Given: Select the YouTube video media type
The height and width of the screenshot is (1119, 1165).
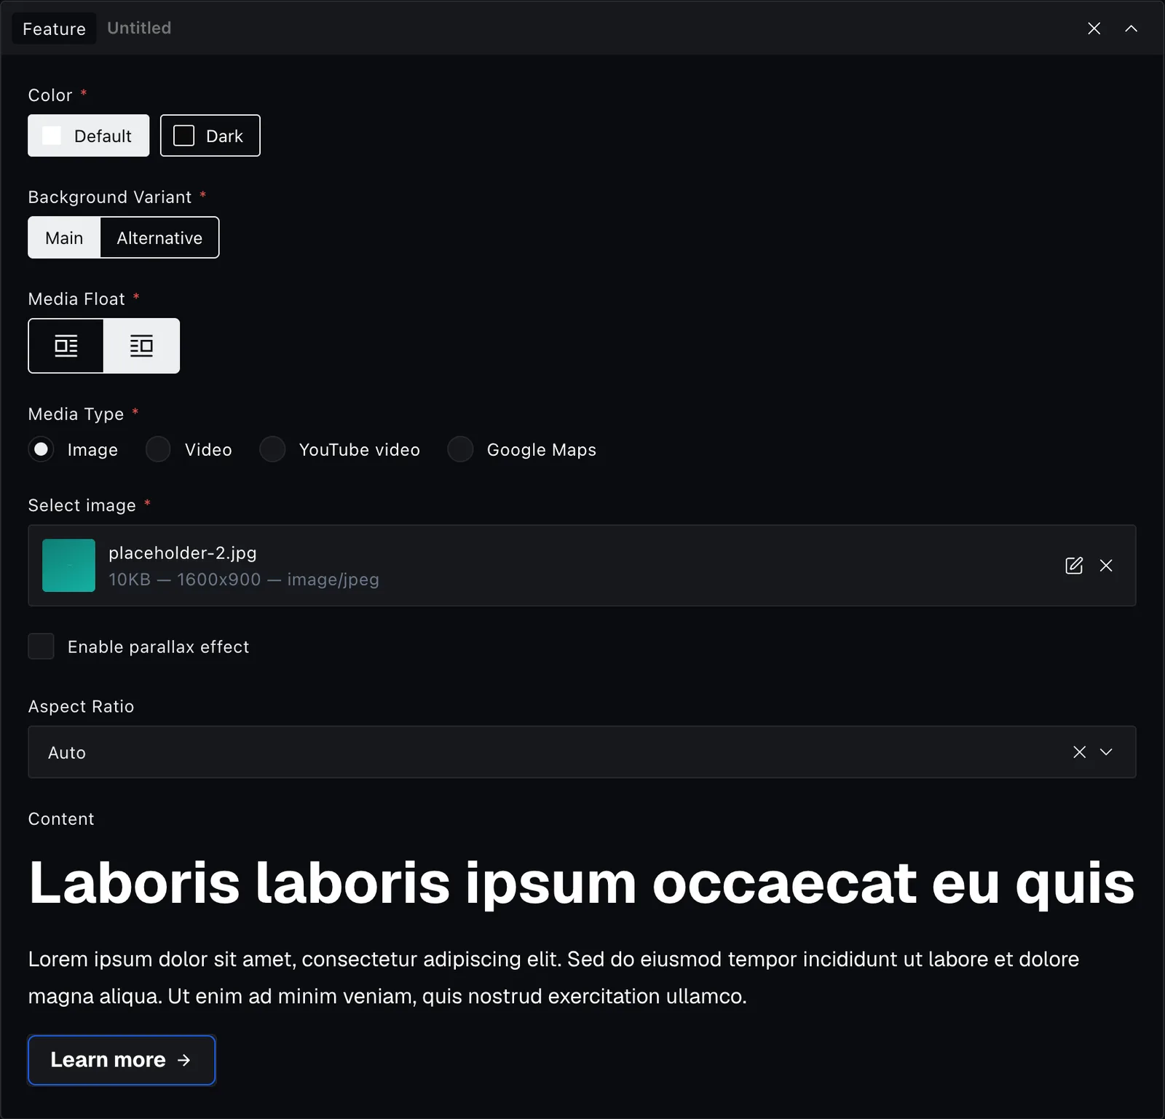Looking at the screenshot, I should tap(272, 449).
